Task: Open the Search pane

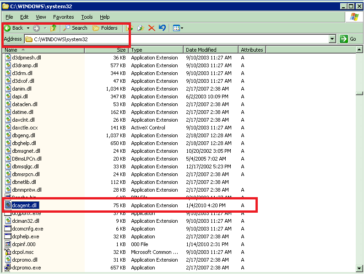Action: point(76,28)
